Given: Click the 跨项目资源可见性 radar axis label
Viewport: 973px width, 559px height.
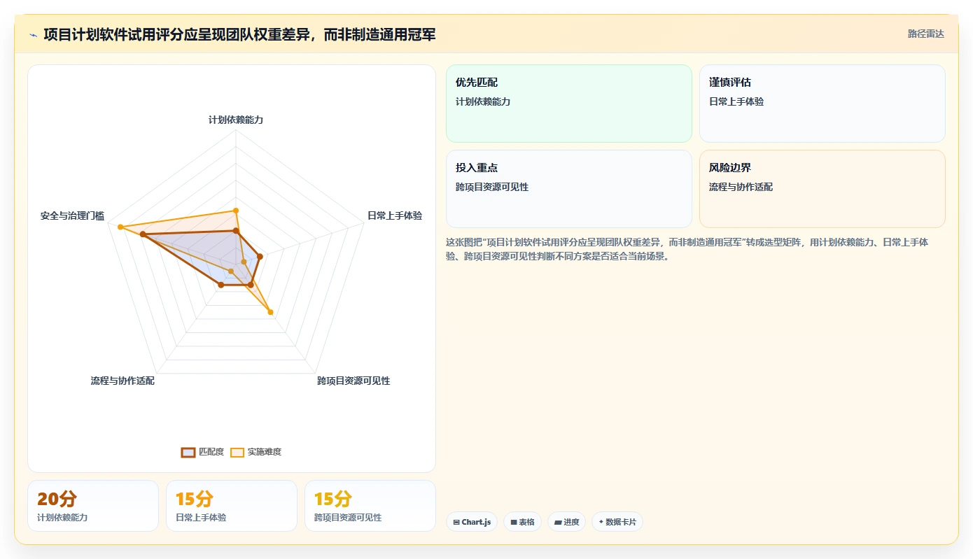Looking at the screenshot, I should [353, 381].
